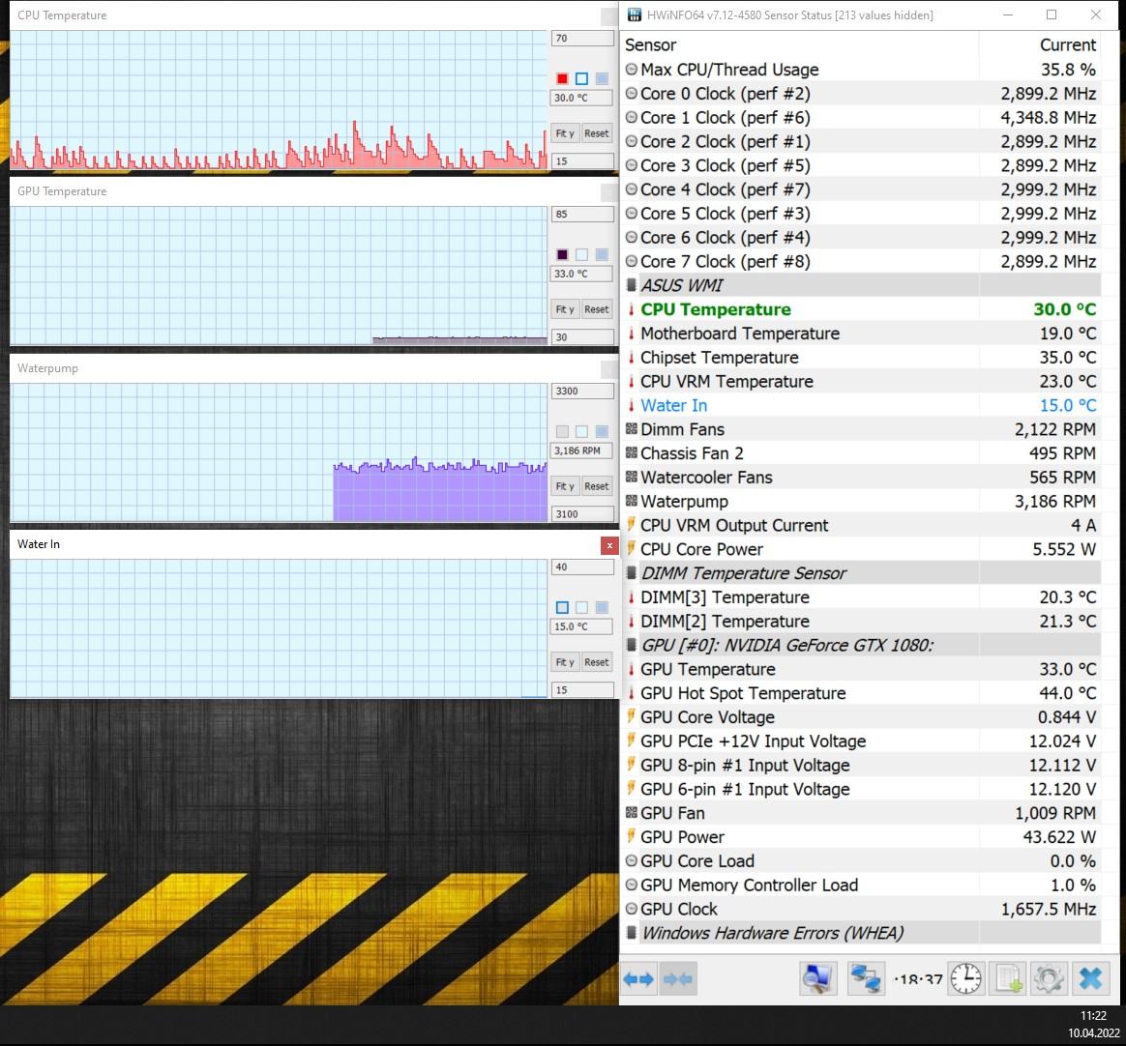The height and width of the screenshot is (1046, 1126).
Task: Edit Waterpump graph min value 3100
Action: coord(582,513)
